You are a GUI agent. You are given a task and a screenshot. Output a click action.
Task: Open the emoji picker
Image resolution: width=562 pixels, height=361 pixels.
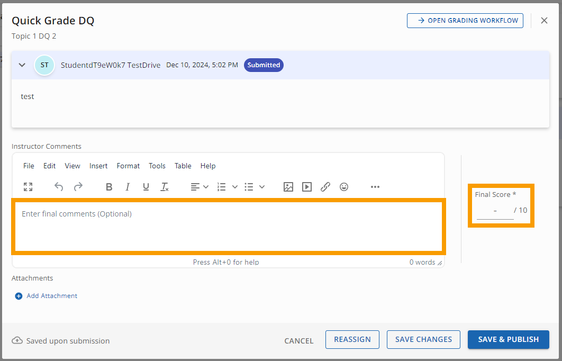point(344,187)
